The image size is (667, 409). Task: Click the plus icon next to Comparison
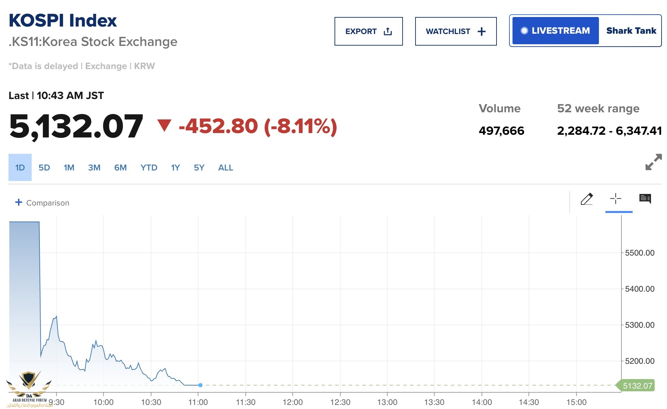click(19, 202)
